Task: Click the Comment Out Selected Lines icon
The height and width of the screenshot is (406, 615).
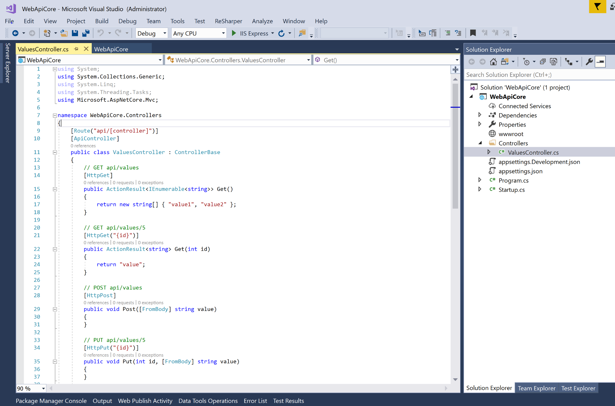Action: coord(448,33)
